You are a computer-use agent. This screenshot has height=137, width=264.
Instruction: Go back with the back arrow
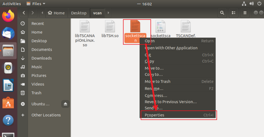click(x=24, y=13)
